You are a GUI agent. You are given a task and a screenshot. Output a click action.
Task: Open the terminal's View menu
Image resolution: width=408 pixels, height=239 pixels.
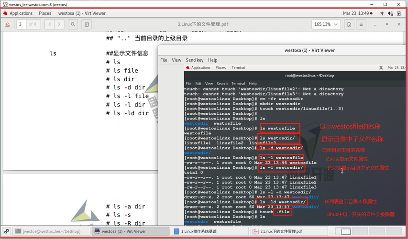point(209,84)
